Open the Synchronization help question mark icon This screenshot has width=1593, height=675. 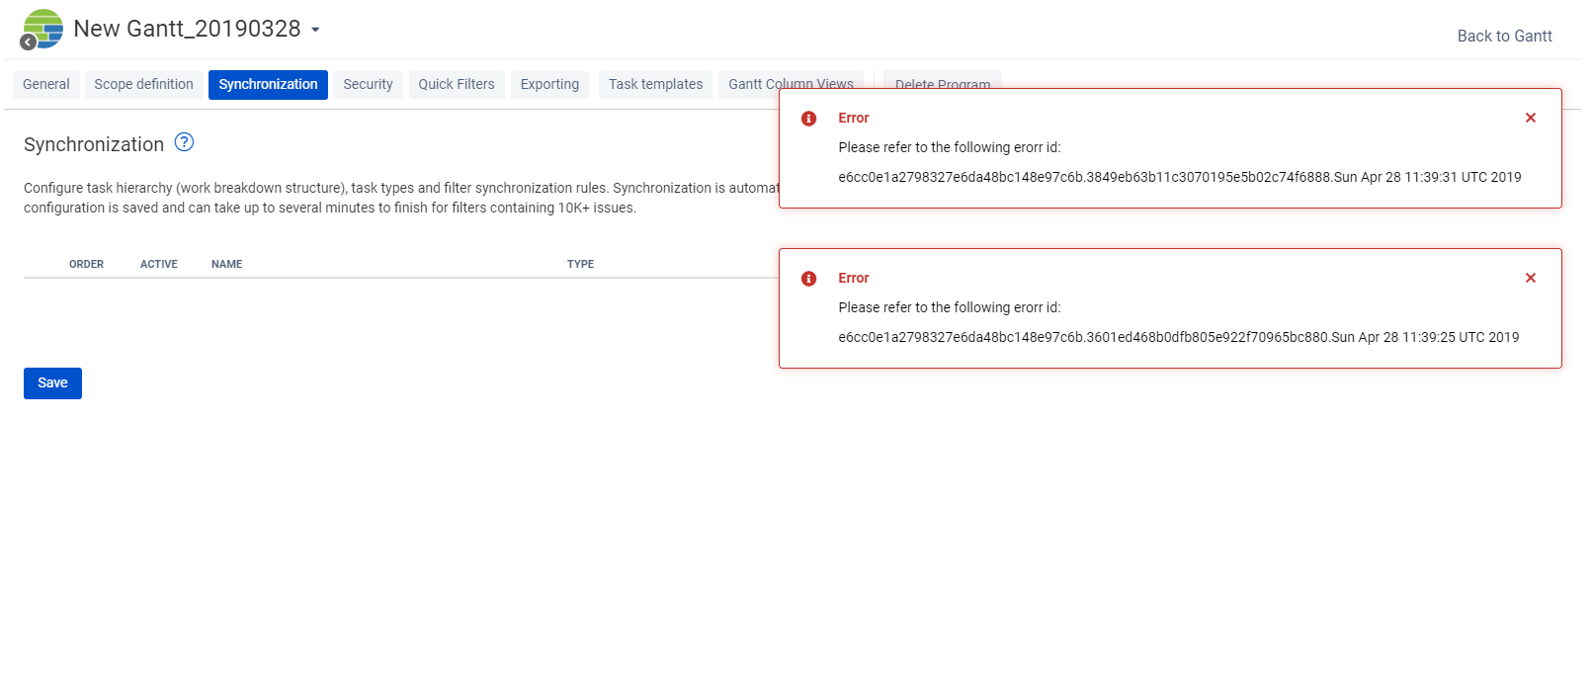click(x=184, y=142)
